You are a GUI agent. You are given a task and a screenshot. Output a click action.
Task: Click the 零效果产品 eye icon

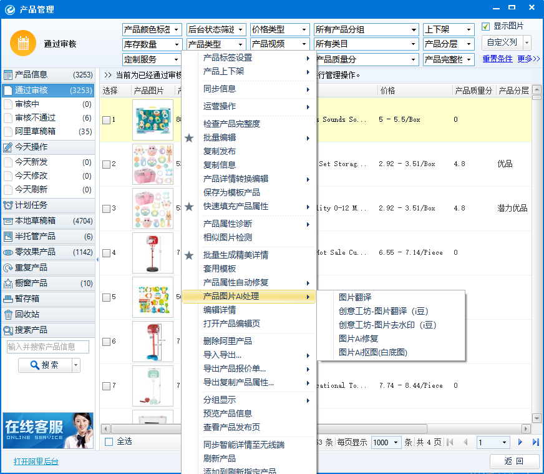click(x=8, y=252)
